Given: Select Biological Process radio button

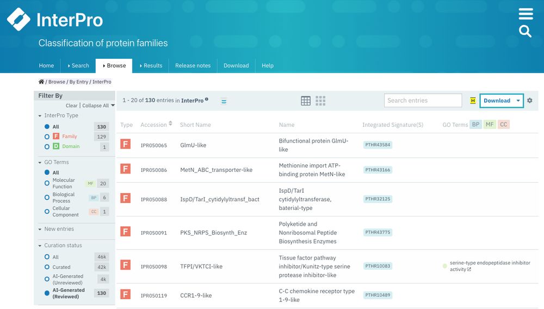Looking at the screenshot, I should (47, 197).
